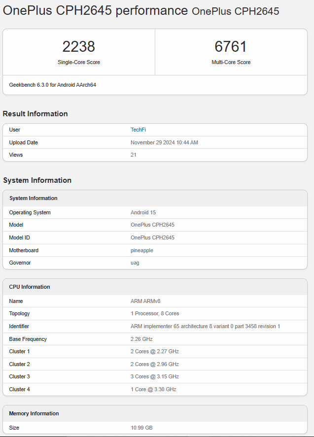Open the TechFi user profile link

[x=138, y=130]
